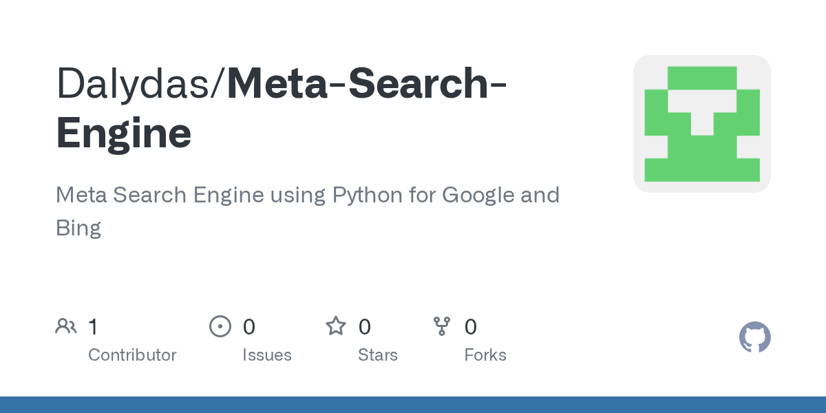
Task: Click the description line ending in "Google and"
Action: click(307, 195)
